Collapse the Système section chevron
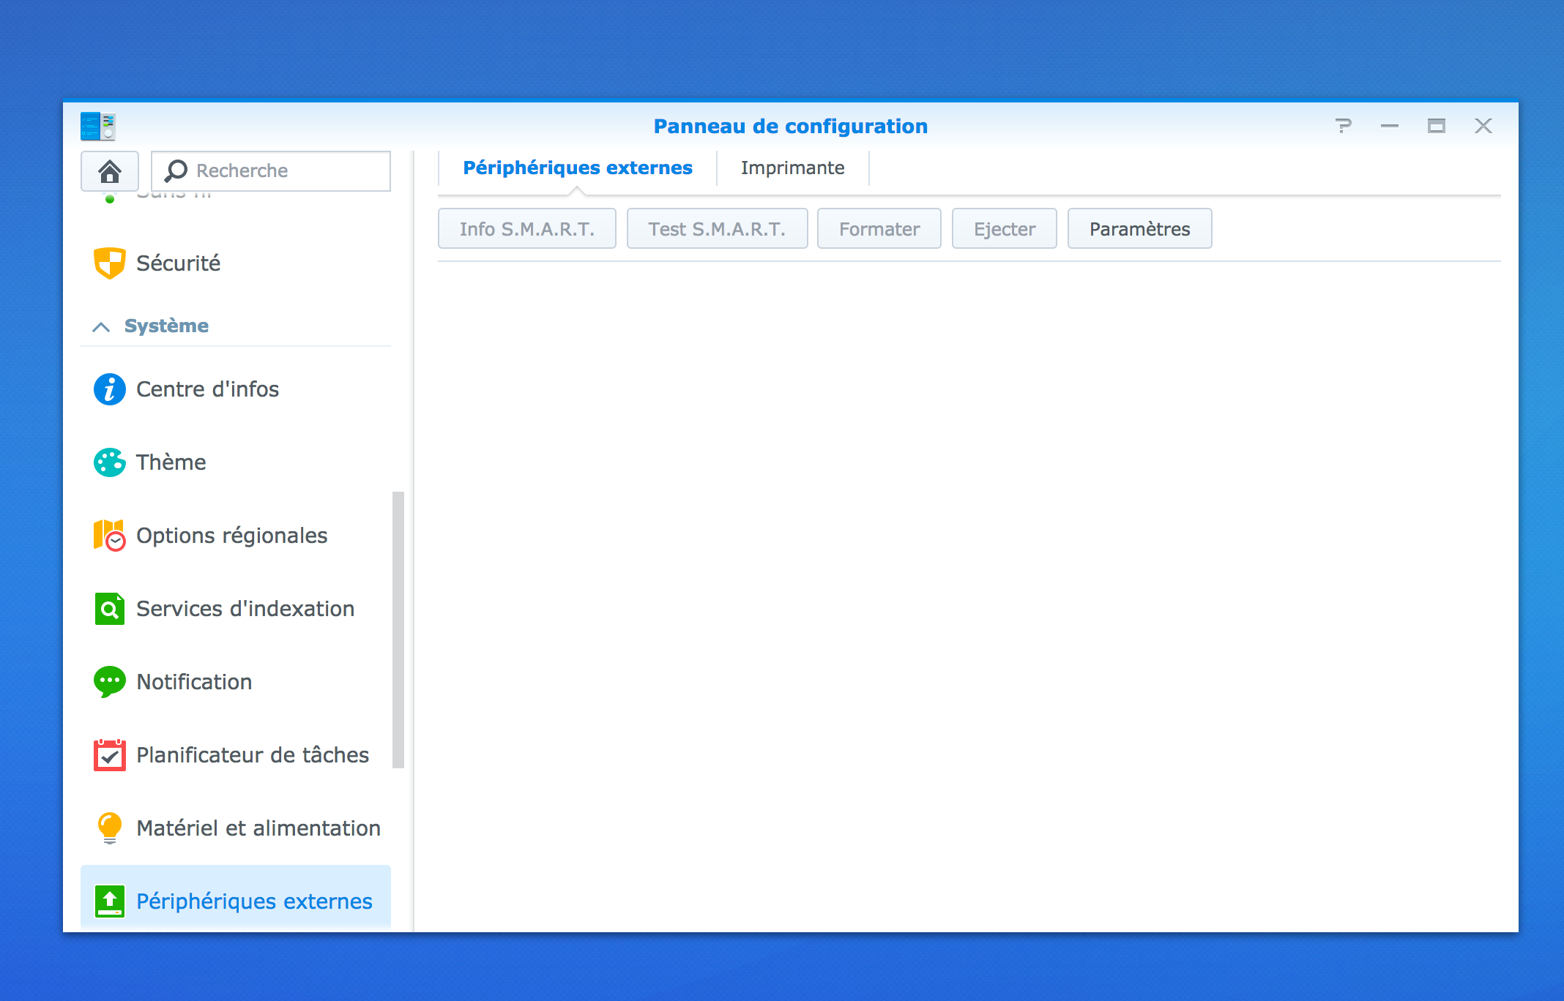1564x1001 pixels. click(101, 326)
